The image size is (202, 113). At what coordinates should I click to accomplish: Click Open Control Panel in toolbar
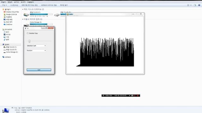[64, 5]
